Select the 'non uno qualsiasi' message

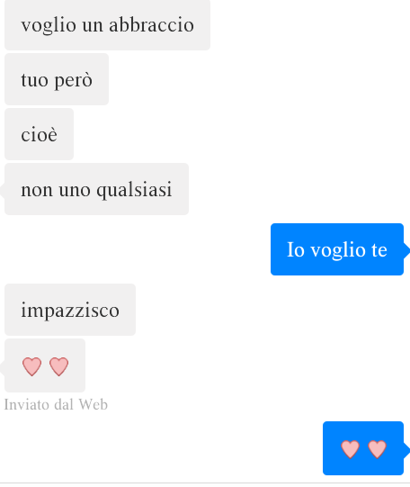click(96, 189)
